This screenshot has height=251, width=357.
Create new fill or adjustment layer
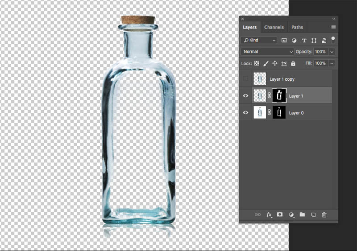(x=291, y=214)
